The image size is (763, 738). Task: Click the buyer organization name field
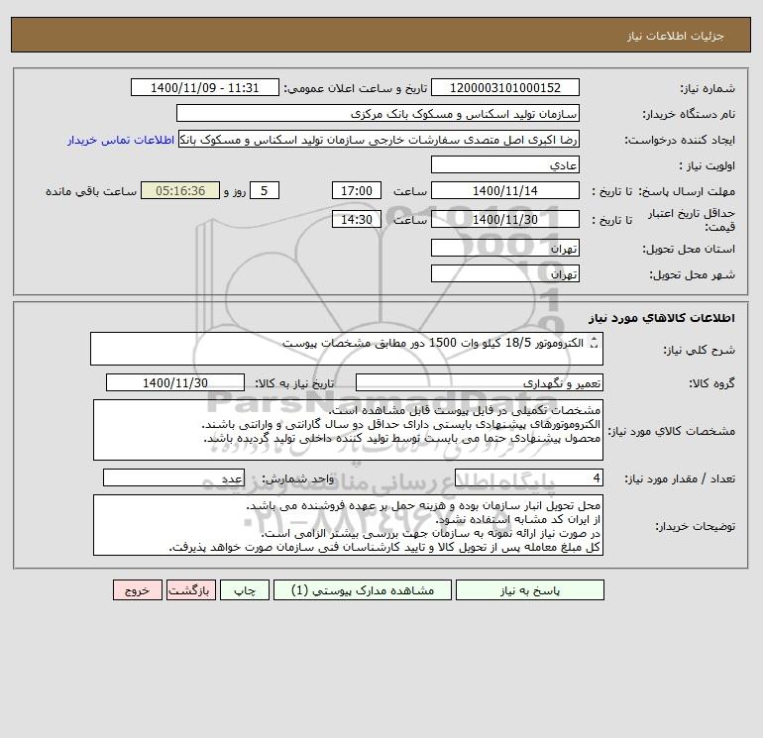(378, 113)
